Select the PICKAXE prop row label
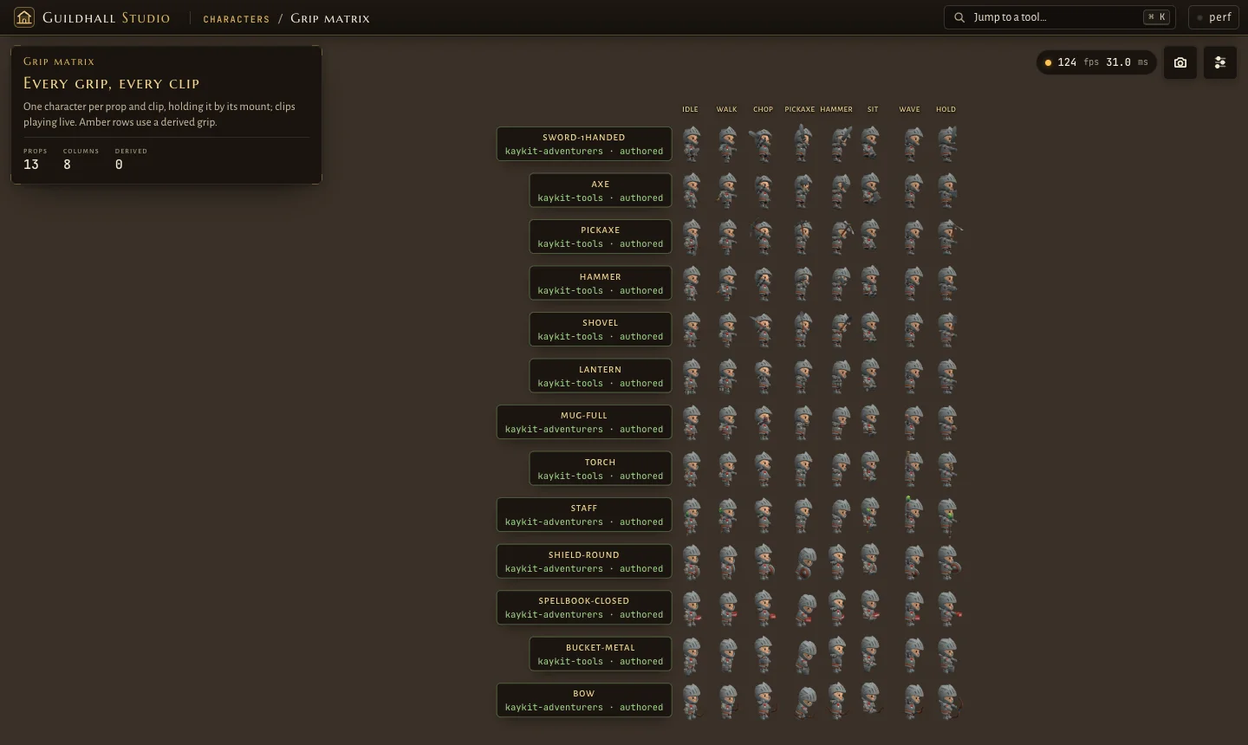This screenshot has width=1248, height=745. [601, 236]
